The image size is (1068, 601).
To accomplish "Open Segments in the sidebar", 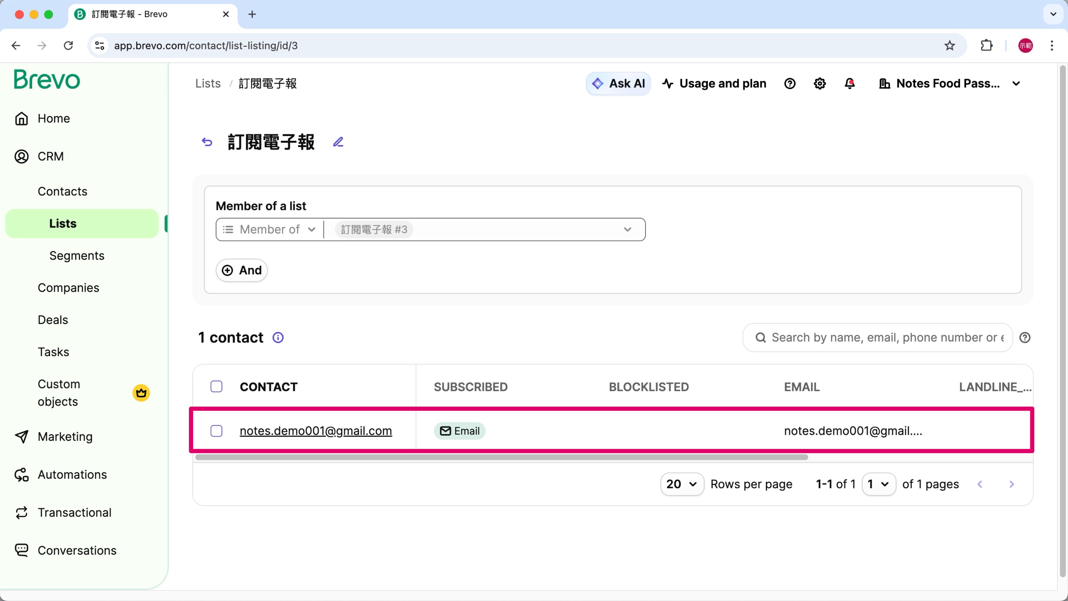I will (x=77, y=255).
